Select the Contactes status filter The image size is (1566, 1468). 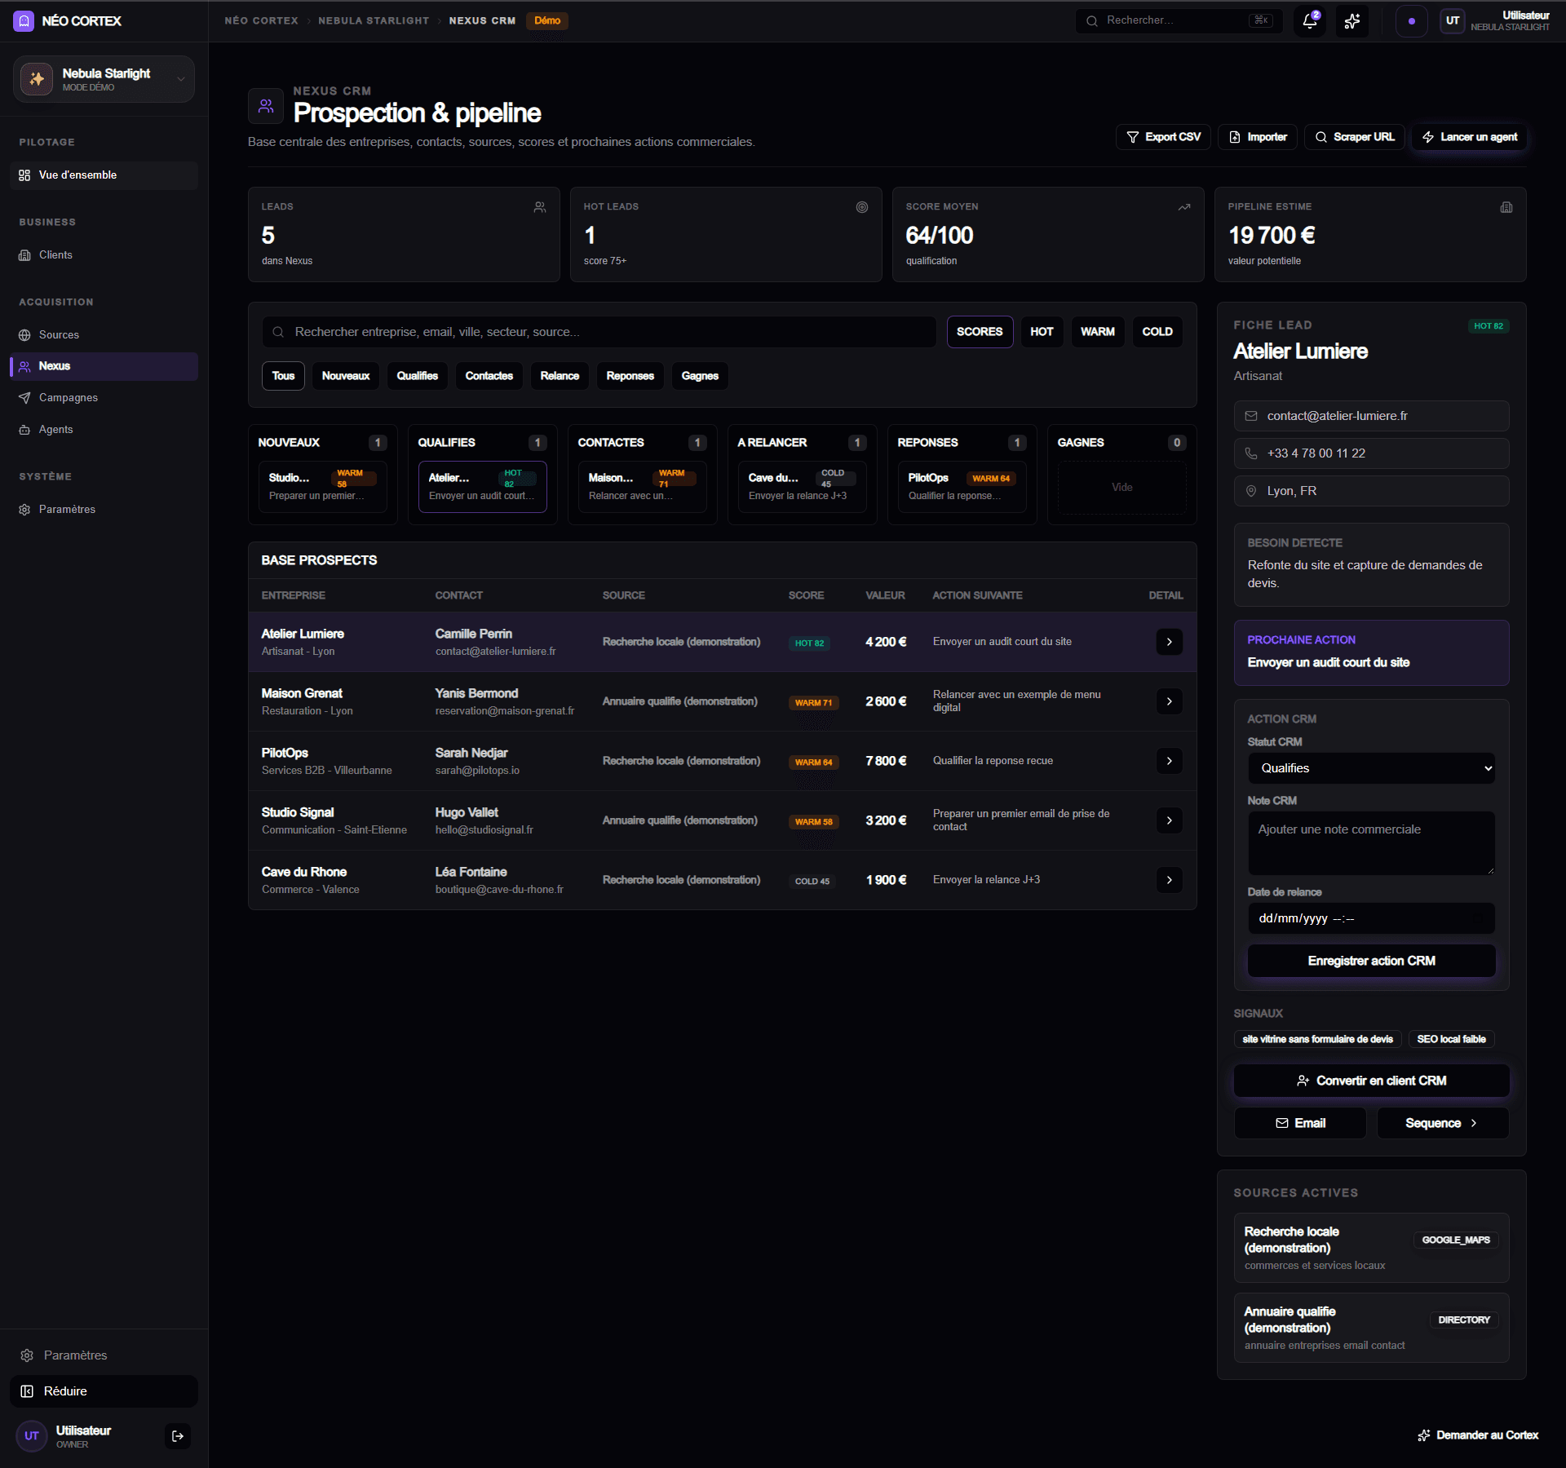click(489, 376)
